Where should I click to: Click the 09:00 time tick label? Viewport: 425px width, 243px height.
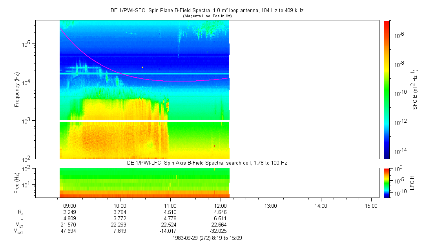click(x=69, y=205)
